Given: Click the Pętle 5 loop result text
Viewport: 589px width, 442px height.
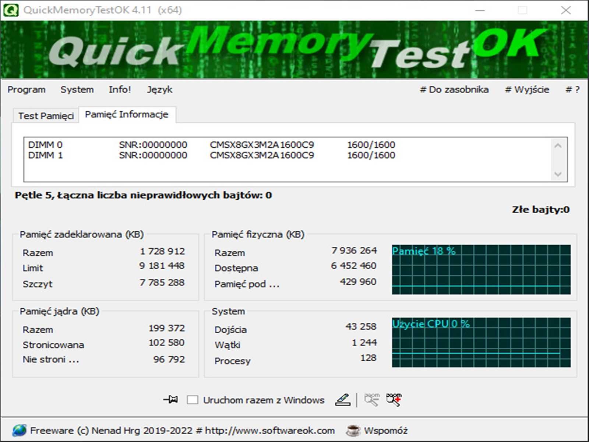Looking at the screenshot, I should 143,195.
